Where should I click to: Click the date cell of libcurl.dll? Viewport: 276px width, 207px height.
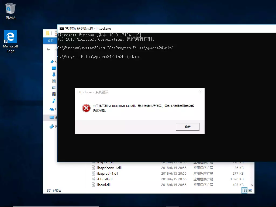click(x=174, y=185)
